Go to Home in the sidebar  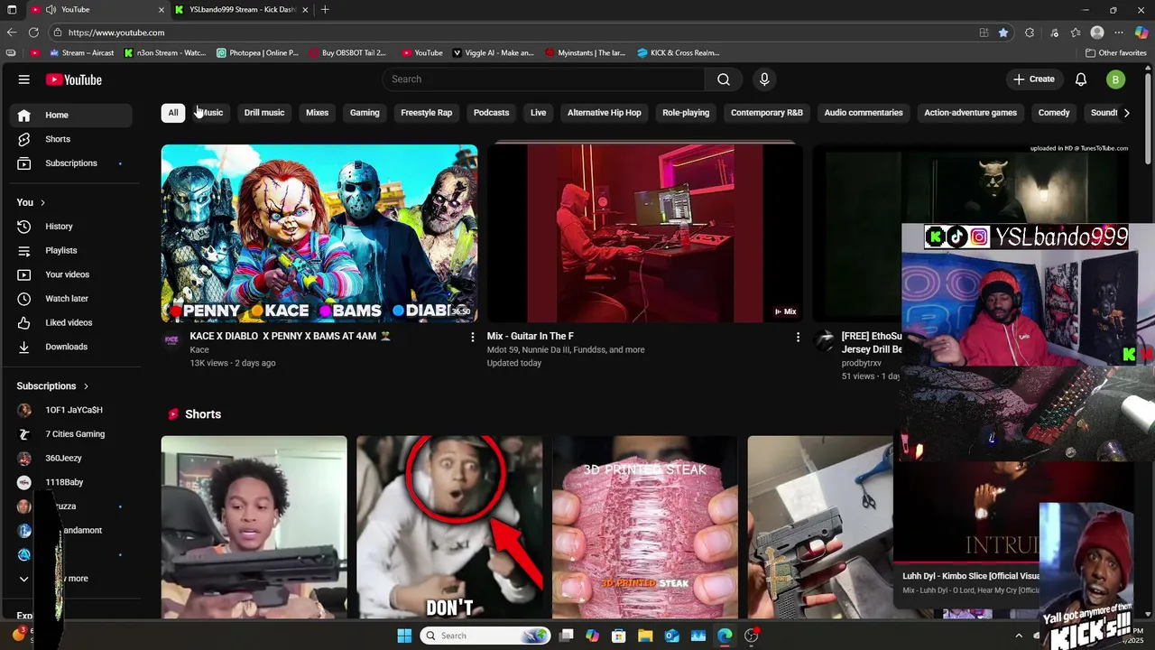70,115
